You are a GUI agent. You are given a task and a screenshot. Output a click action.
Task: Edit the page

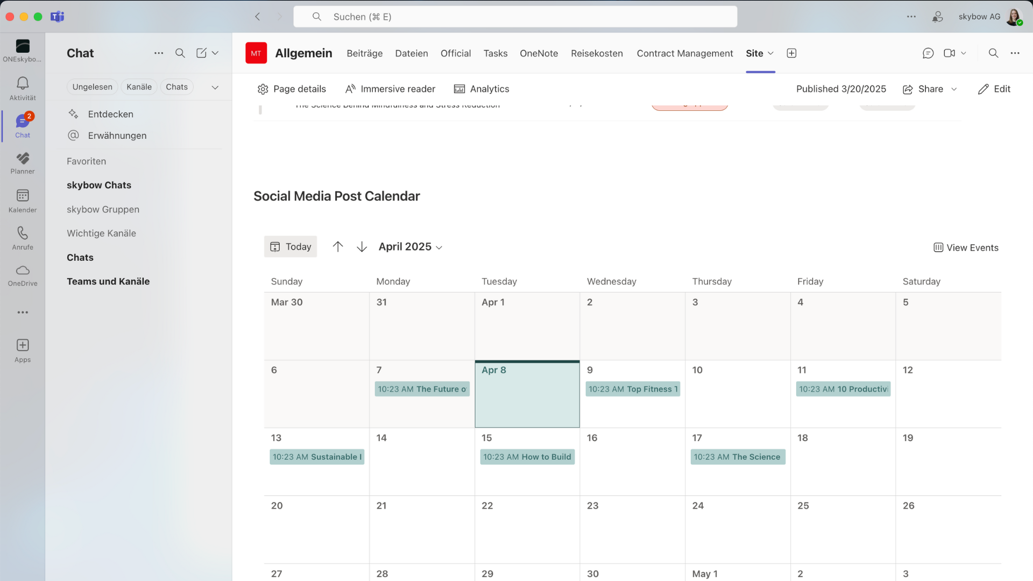[x=994, y=89]
